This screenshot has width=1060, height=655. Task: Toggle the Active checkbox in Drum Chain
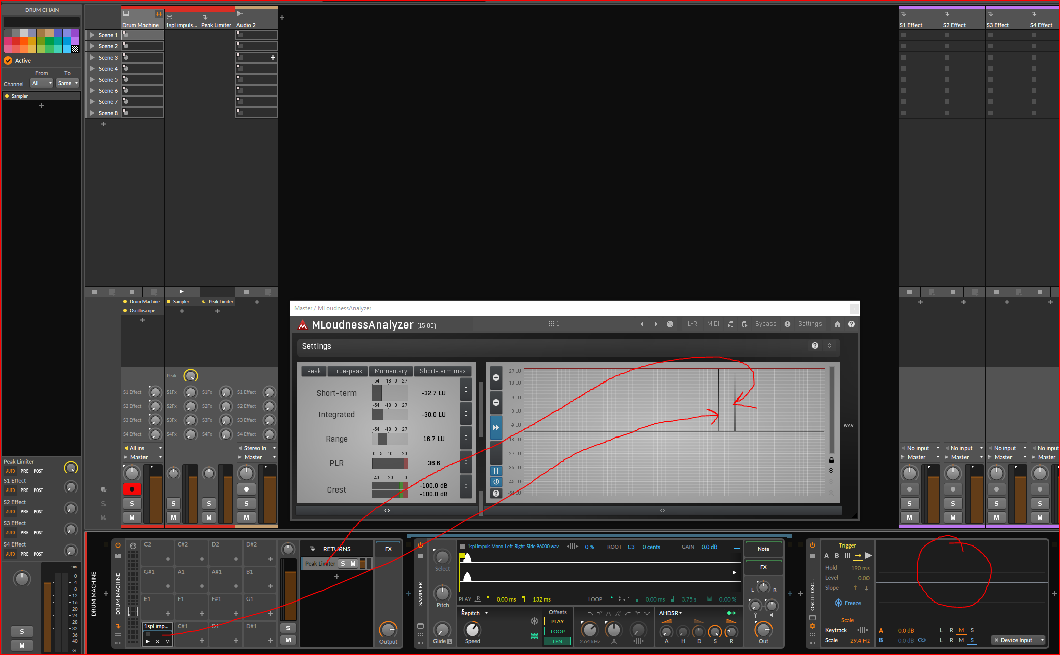pyautogui.click(x=8, y=61)
